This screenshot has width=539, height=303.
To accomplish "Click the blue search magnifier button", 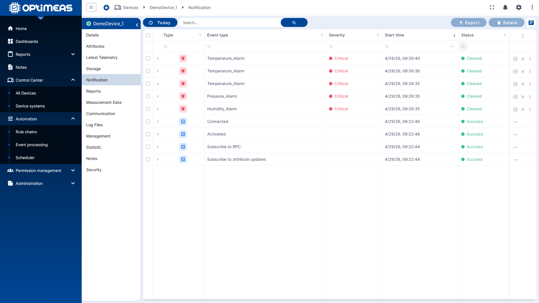I will (294, 22).
